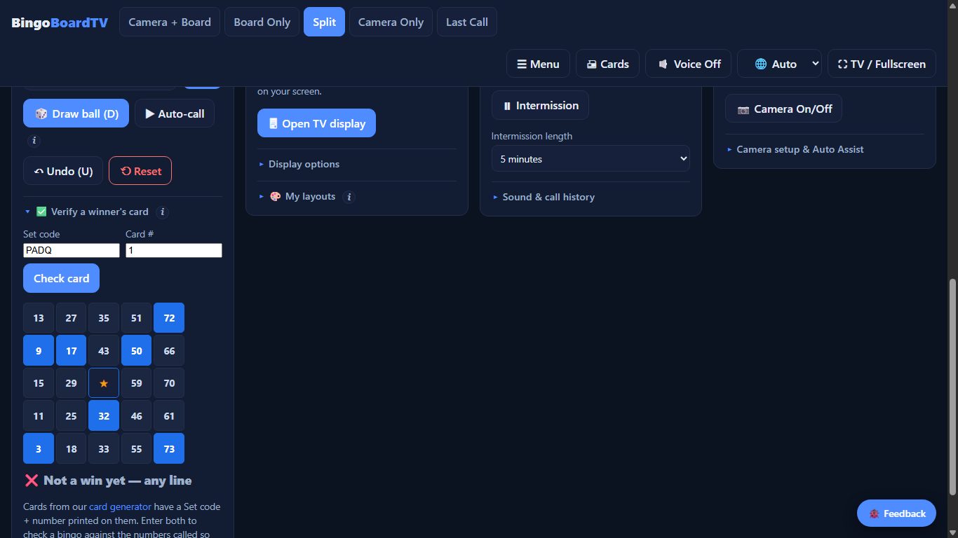Click card cell 13
Viewport: 958px width, 538px height.
pos(39,318)
